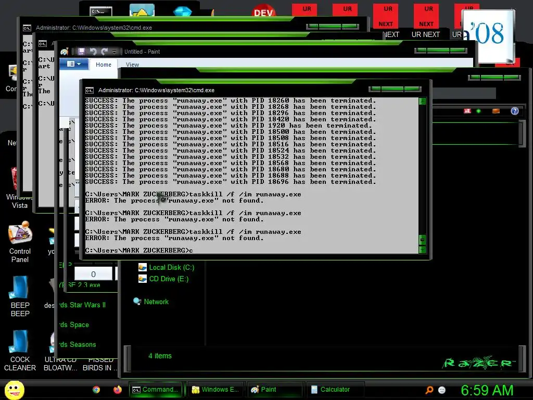Click the picture-frame desktop icon at the top
This screenshot has height=400, width=533.
[142, 10]
